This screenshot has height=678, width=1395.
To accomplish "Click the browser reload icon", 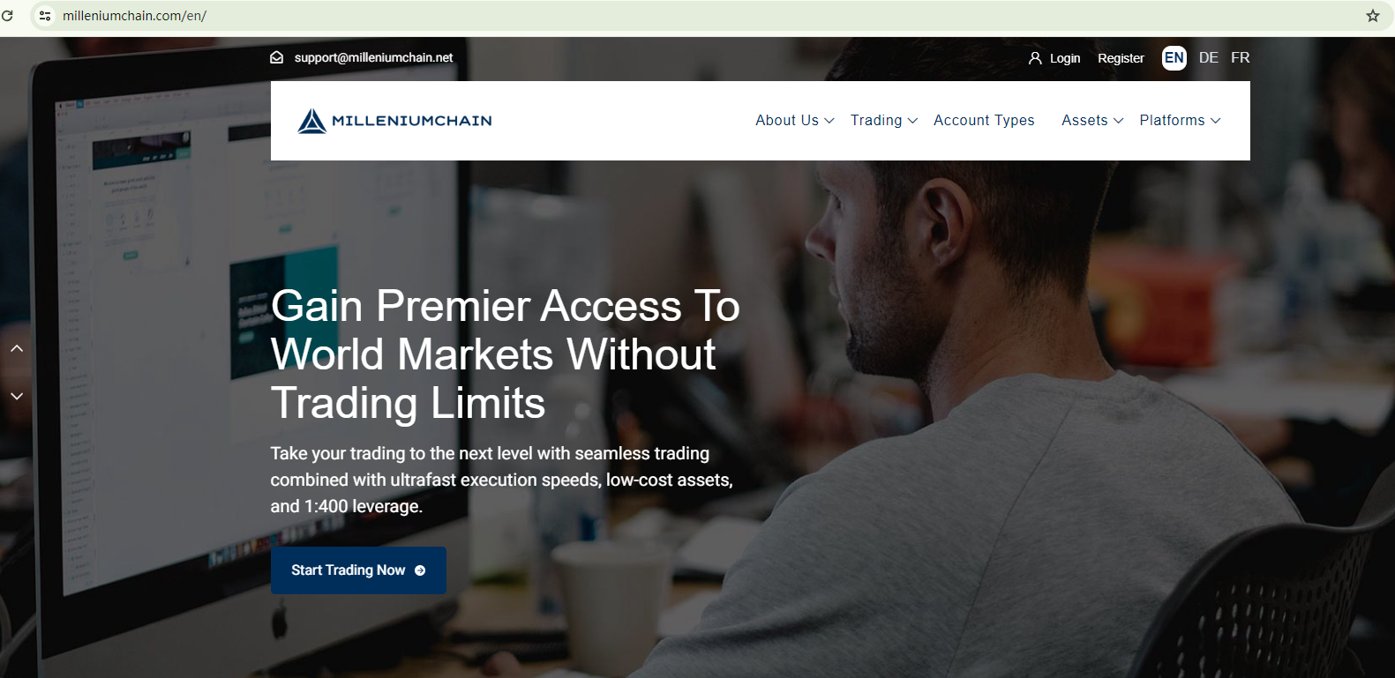I will (7, 16).
